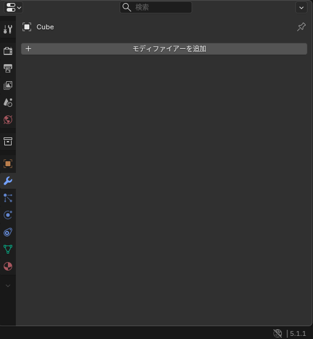Viewport: 313px width, 339px height.
Task: Open the Particles properties tab
Action: tap(8, 198)
